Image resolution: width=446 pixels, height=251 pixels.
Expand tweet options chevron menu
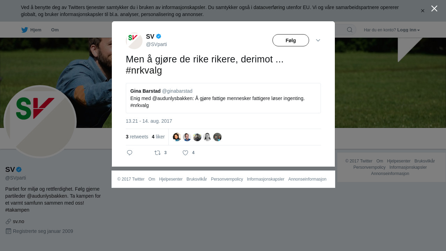click(x=318, y=40)
